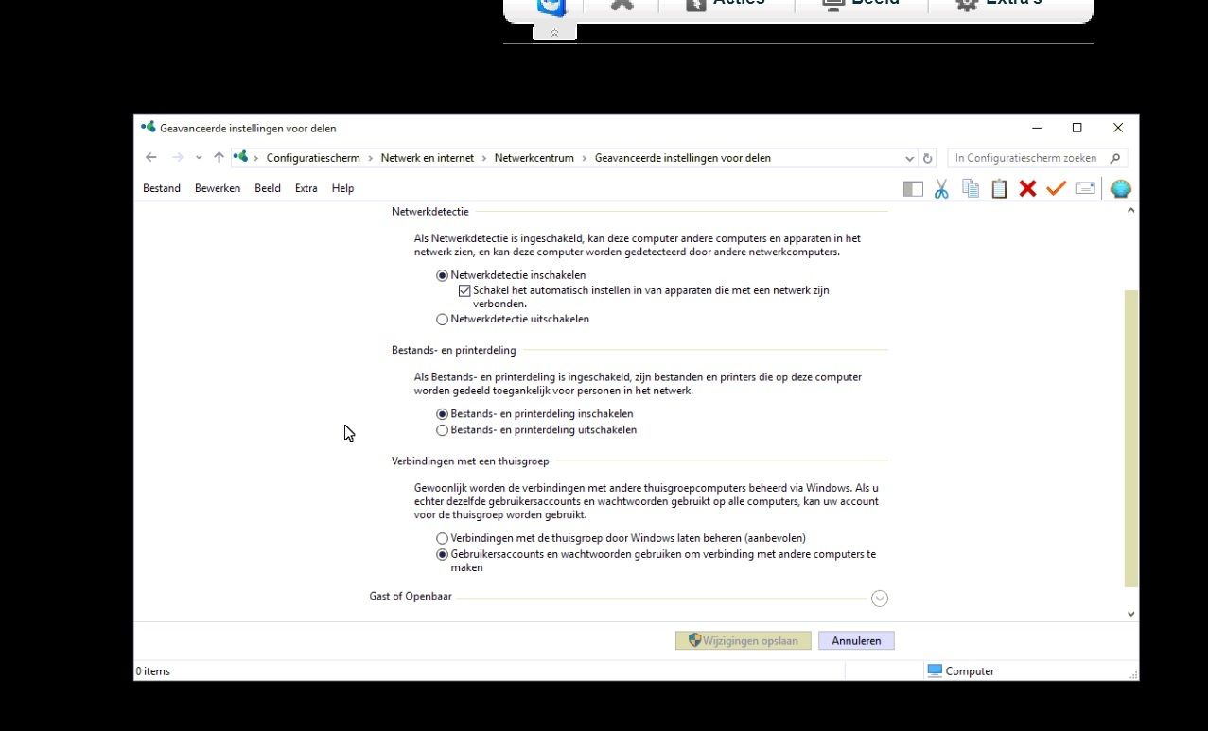Viewport: 1208px width, 731px height.
Task: Click the Copy toolbar icon
Action: (x=971, y=188)
